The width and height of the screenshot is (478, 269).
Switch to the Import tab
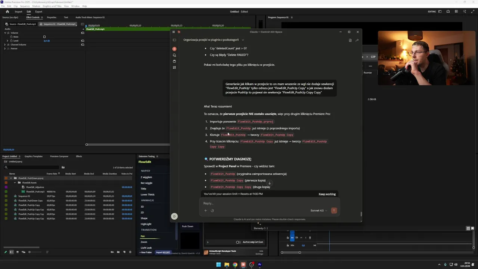18,12
